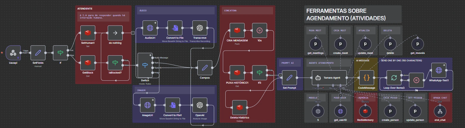Select the If3 condition node
The height and width of the screenshot is (128, 465).
click(259, 73)
